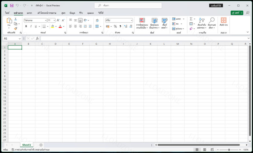Click the Insert Function fx icon
The height and width of the screenshot is (153, 253).
tap(37, 39)
